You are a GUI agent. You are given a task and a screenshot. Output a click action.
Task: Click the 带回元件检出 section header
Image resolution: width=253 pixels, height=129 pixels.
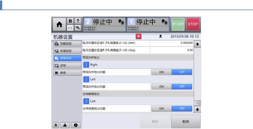(138, 57)
